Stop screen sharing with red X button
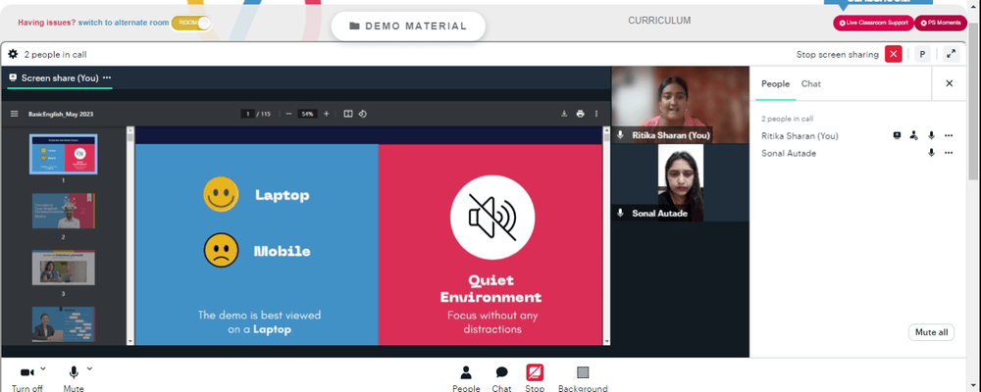This screenshot has width=981, height=392. [893, 55]
